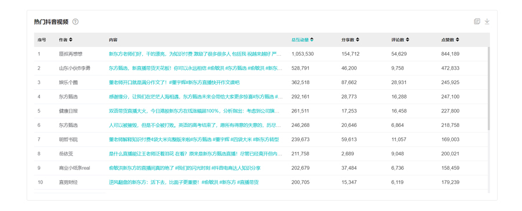This screenshot has height=211, width=522.
Task: Select author 匪叔再想想
Action: tap(71, 54)
